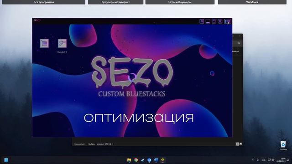Open the store cart app icon
Viewport: 292px width, 164px height.
pos(44,43)
